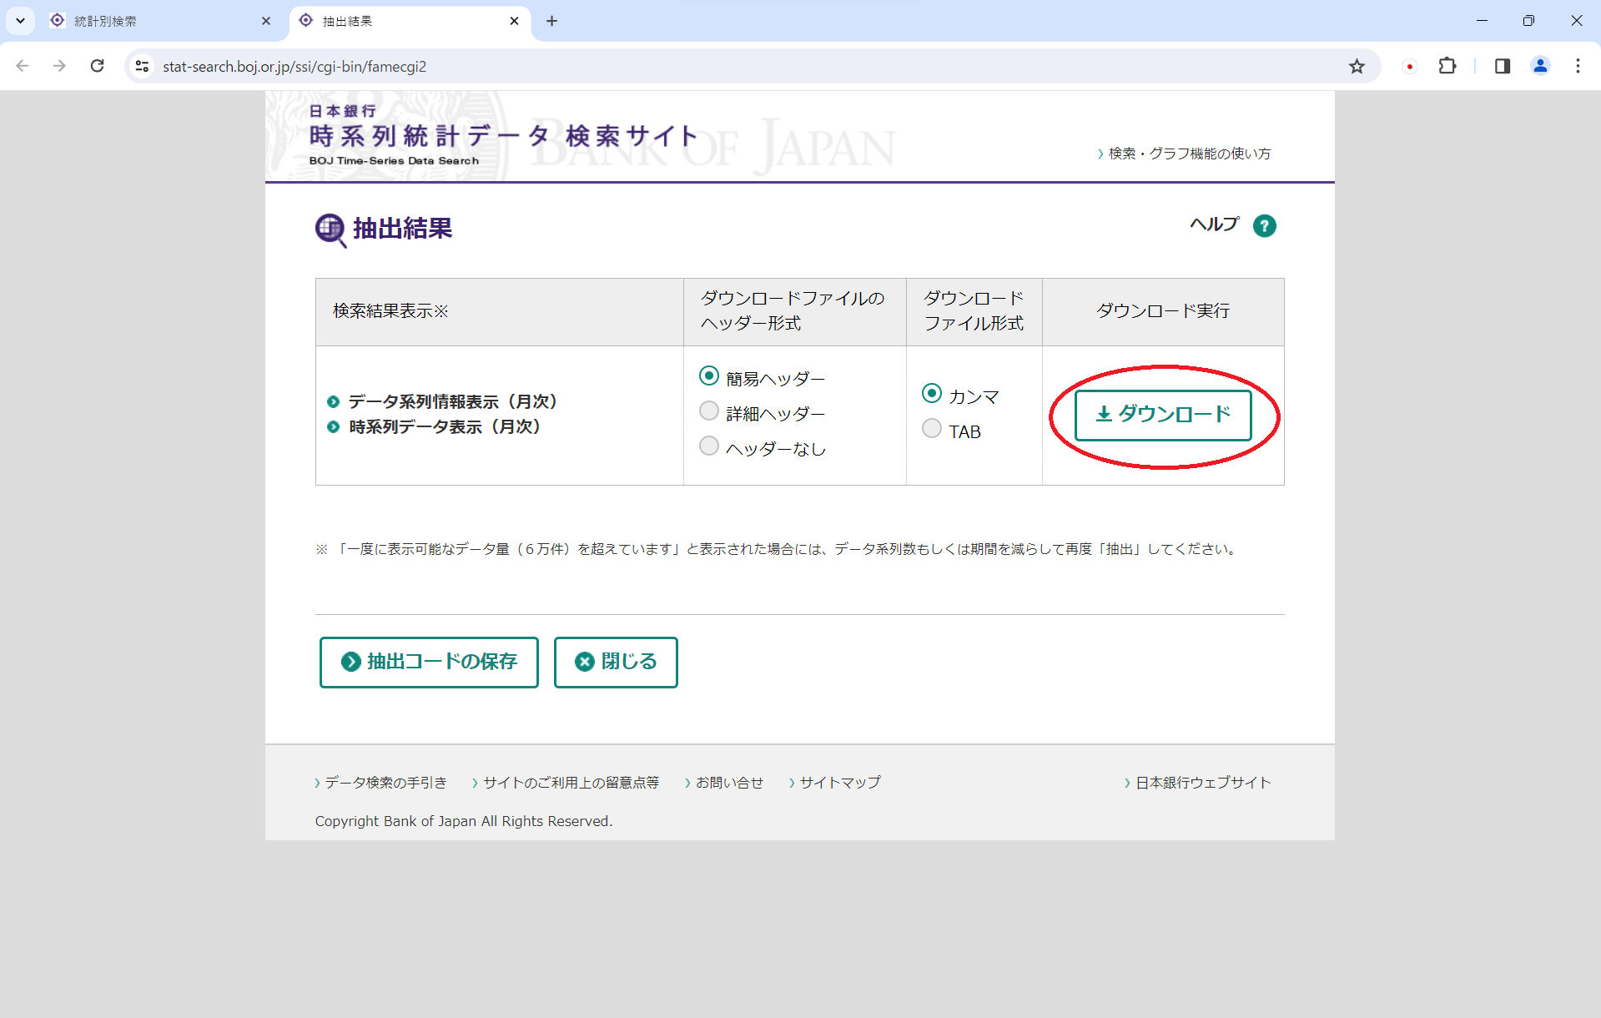Viewport: 1601px width, 1018px height.
Task: Toggle the browser side panel icon
Action: [x=1502, y=67]
